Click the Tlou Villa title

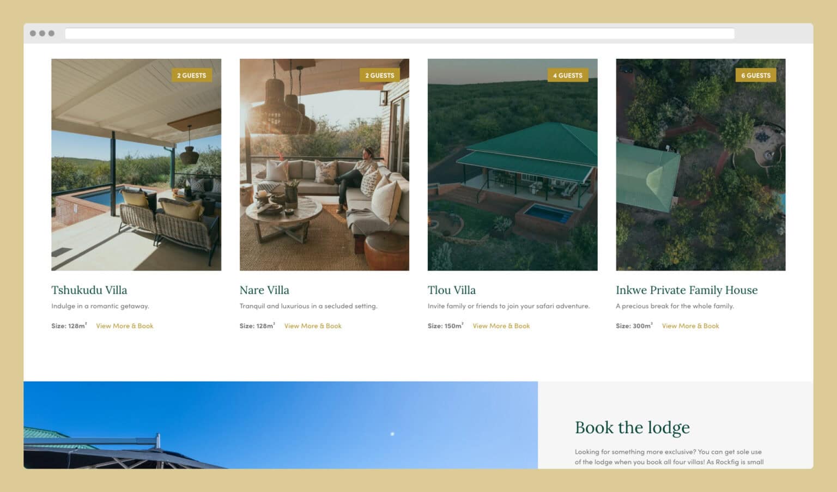click(x=452, y=290)
